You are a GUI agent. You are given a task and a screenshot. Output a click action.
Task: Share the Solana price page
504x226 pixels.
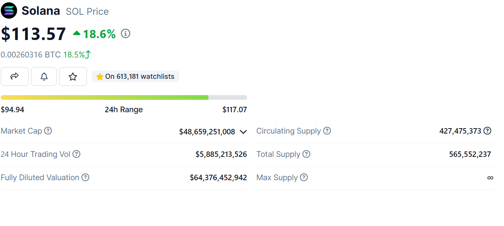(x=14, y=76)
